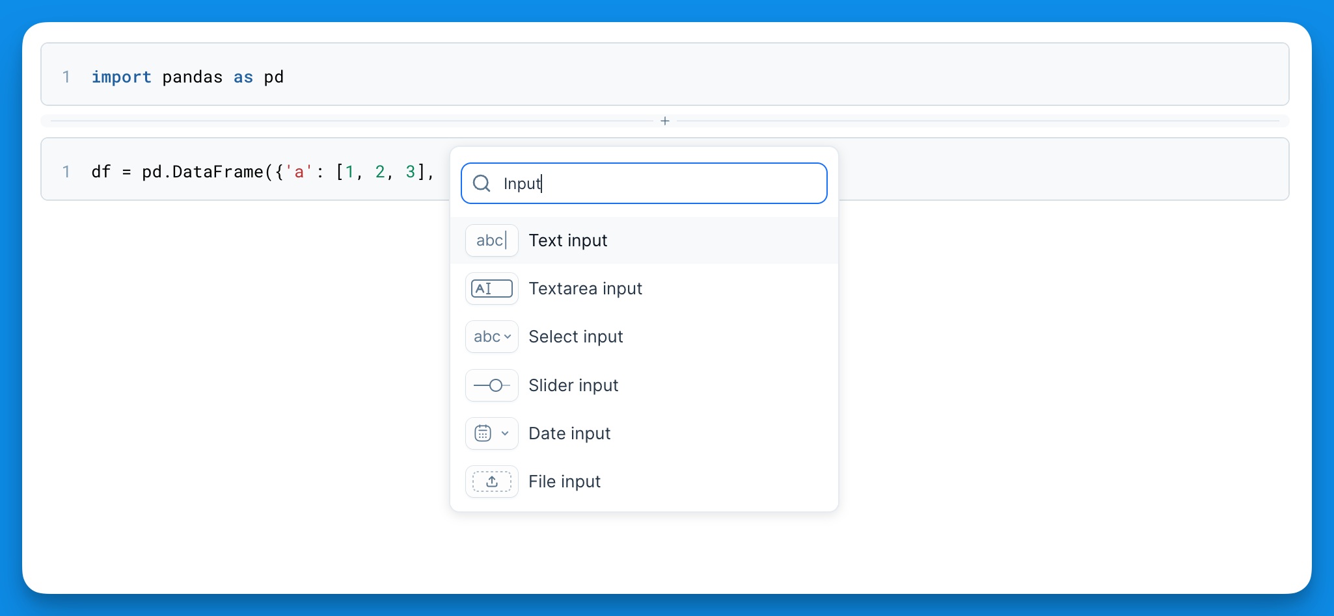Click the calendar Date input icon
The image size is (1334, 616).
point(492,433)
